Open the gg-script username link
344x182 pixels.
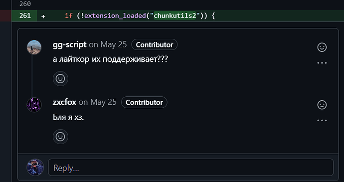pos(69,45)
